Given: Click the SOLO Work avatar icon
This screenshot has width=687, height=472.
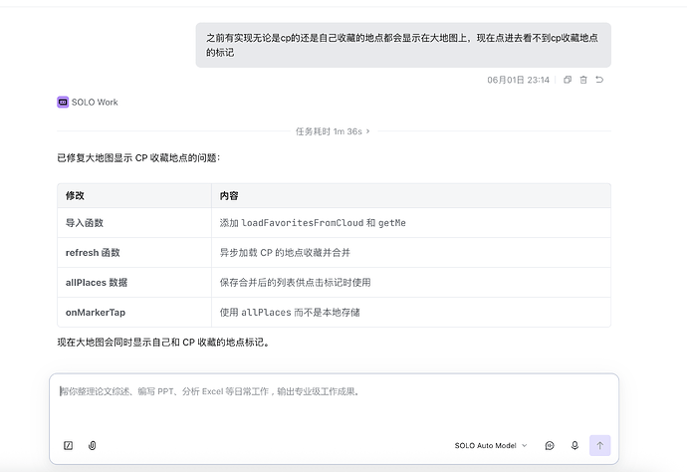Looking at the screenshot, I should pyautogui.click(x=63, y=103).
